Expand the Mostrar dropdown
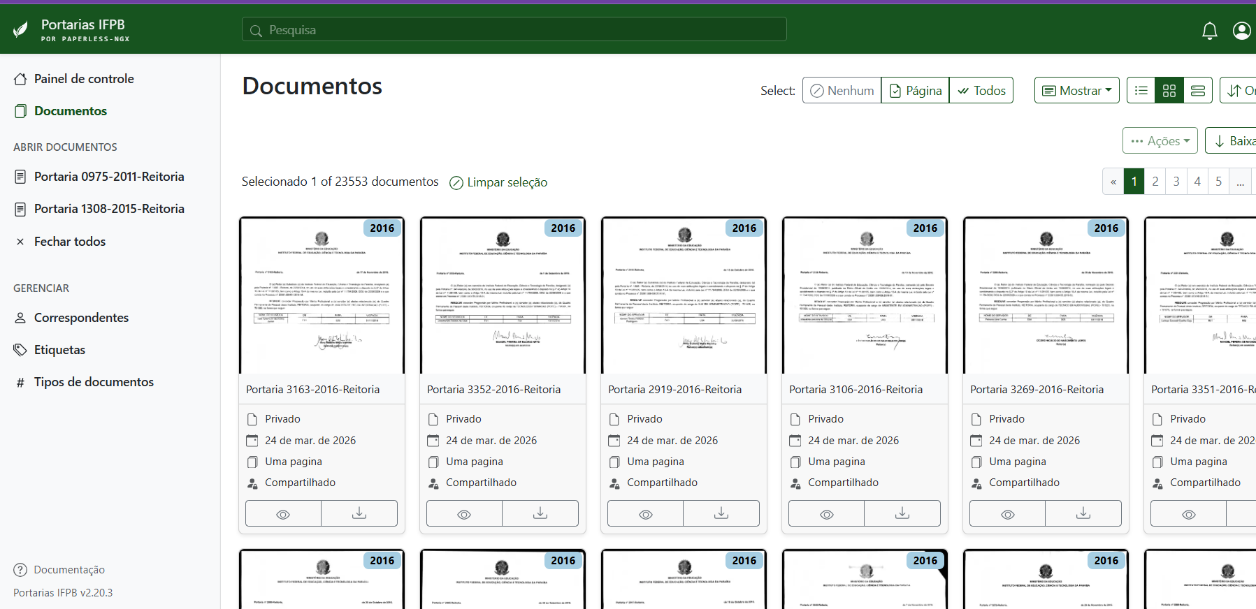Screen dimensions: 1256x609 coord(1077,91)
